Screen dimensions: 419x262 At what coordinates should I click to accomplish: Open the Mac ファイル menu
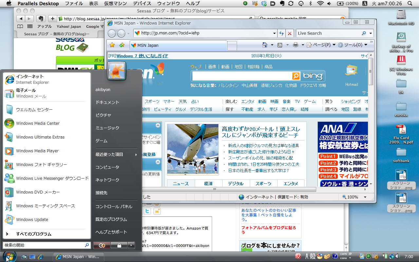pyautogui.click(x=74, y=4)
